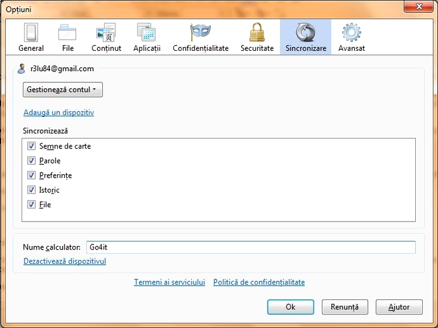Toggle the Parole sync checkbox
The image size is (438, 328).
click(x=32, y=161)
